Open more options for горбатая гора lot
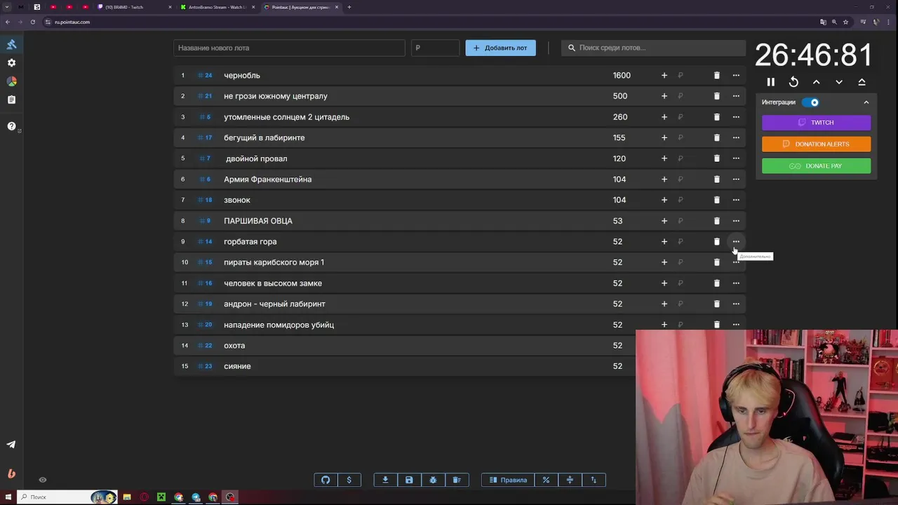This screenshot has height=505, width=898. (x=736, y=241)
